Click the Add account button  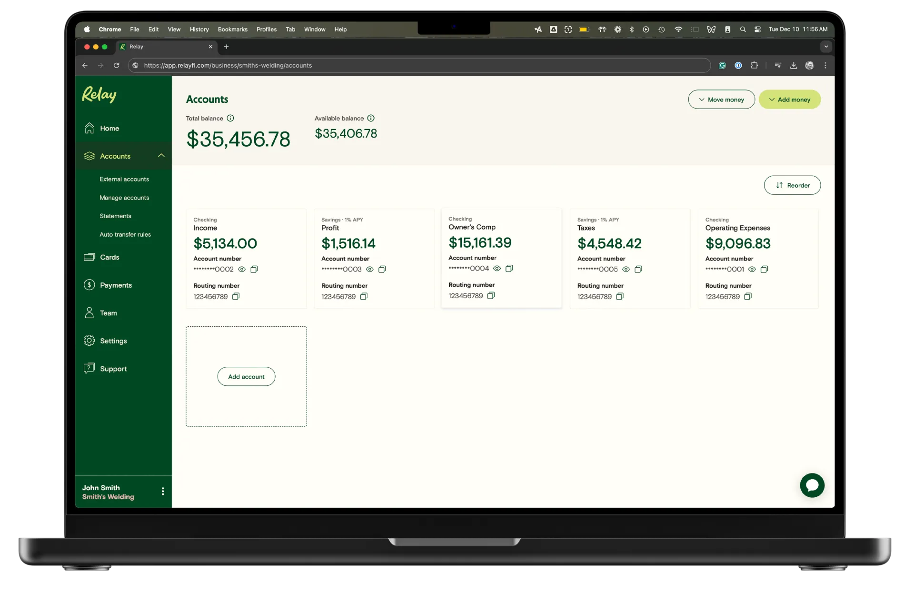pos(246,376)
